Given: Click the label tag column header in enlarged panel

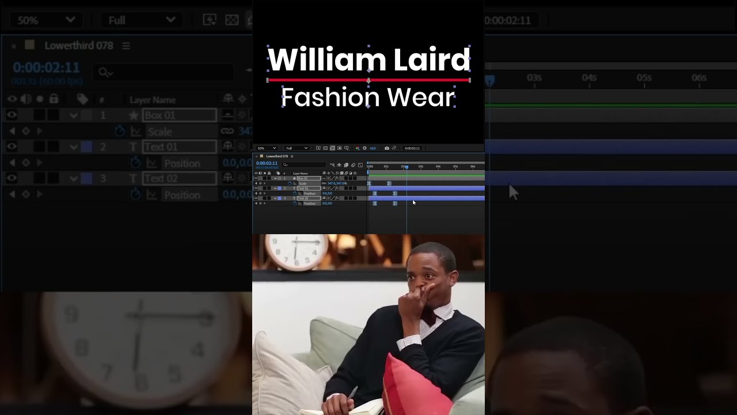Looking at the screenshot, I should [x=82, y=100].
